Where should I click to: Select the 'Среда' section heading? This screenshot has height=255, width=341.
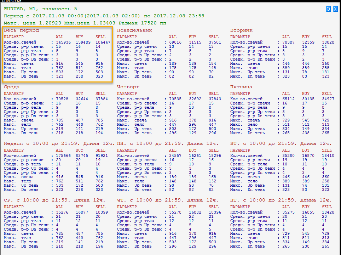(x=12, y=87)
